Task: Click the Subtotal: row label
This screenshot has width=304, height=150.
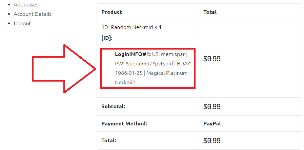Action: (113, 107)
